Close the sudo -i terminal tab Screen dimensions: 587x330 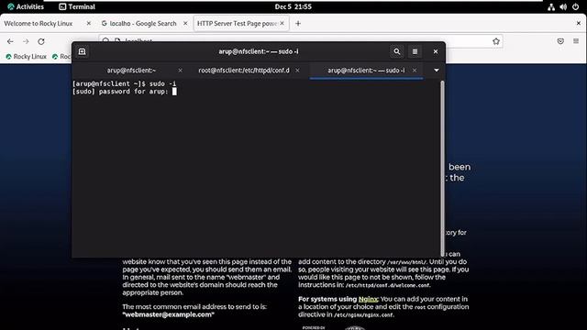(x=415, y=71)
